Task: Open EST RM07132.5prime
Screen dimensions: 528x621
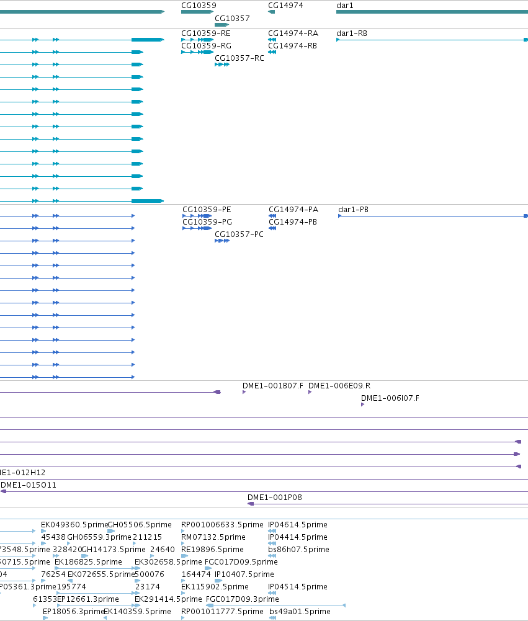Action: [213, 537]
